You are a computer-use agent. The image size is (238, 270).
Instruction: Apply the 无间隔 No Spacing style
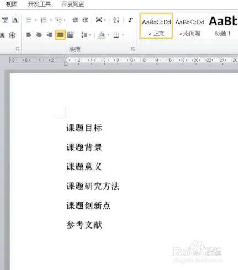pyautogui.click(x=190, y=25)
